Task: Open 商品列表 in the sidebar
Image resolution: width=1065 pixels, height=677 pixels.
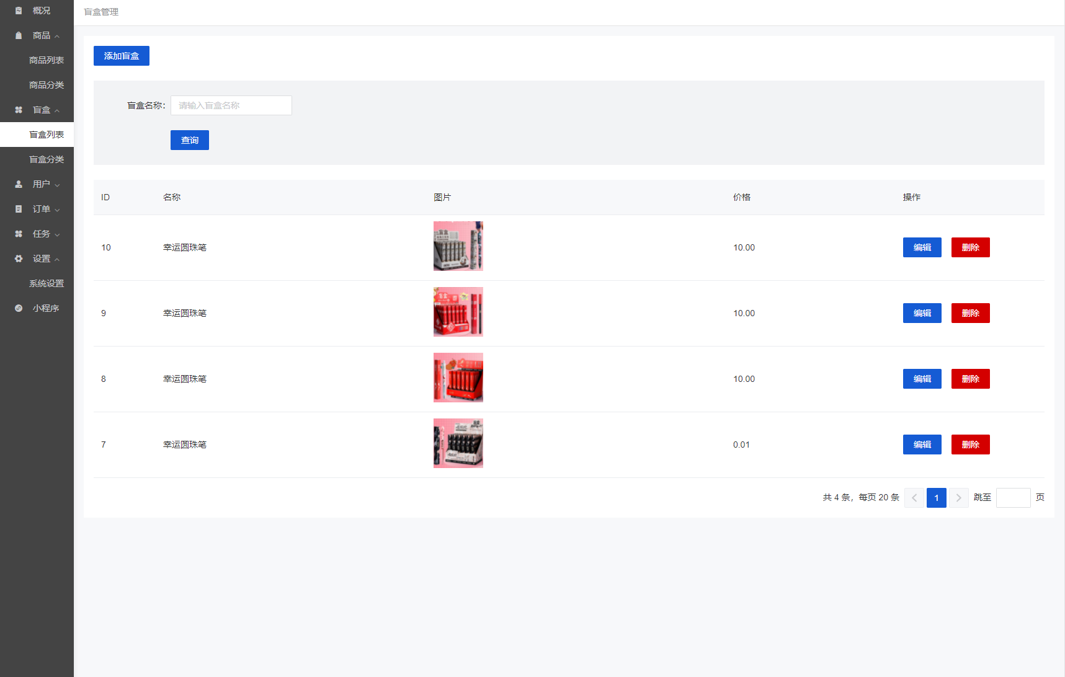Action: 47,60
